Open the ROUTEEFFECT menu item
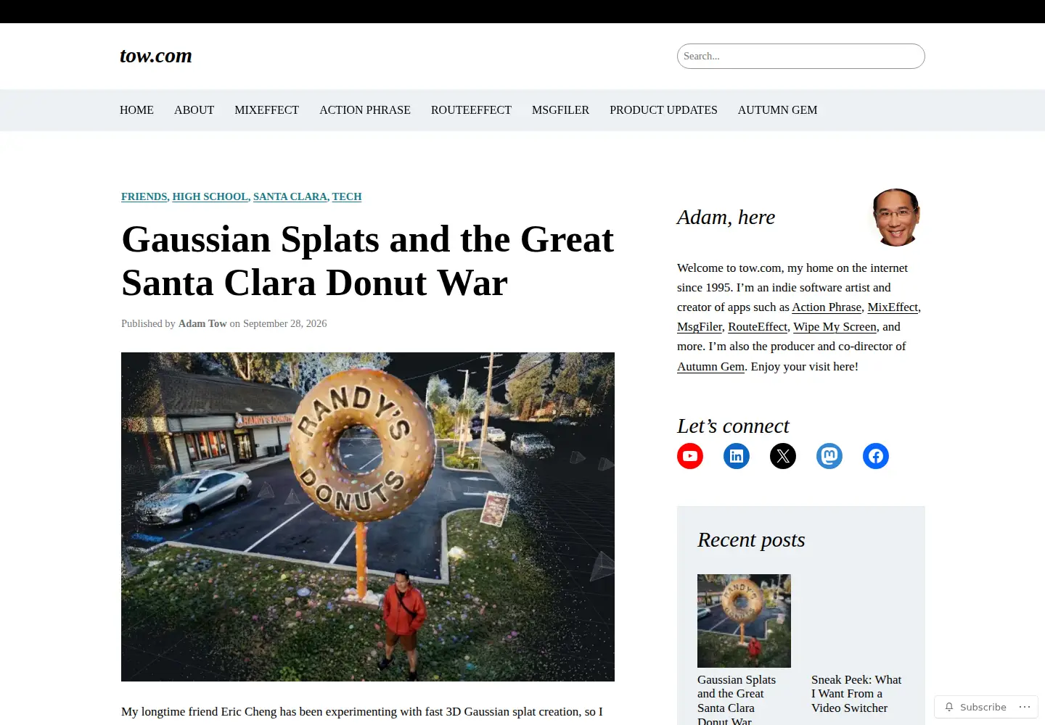 point(471,110)
